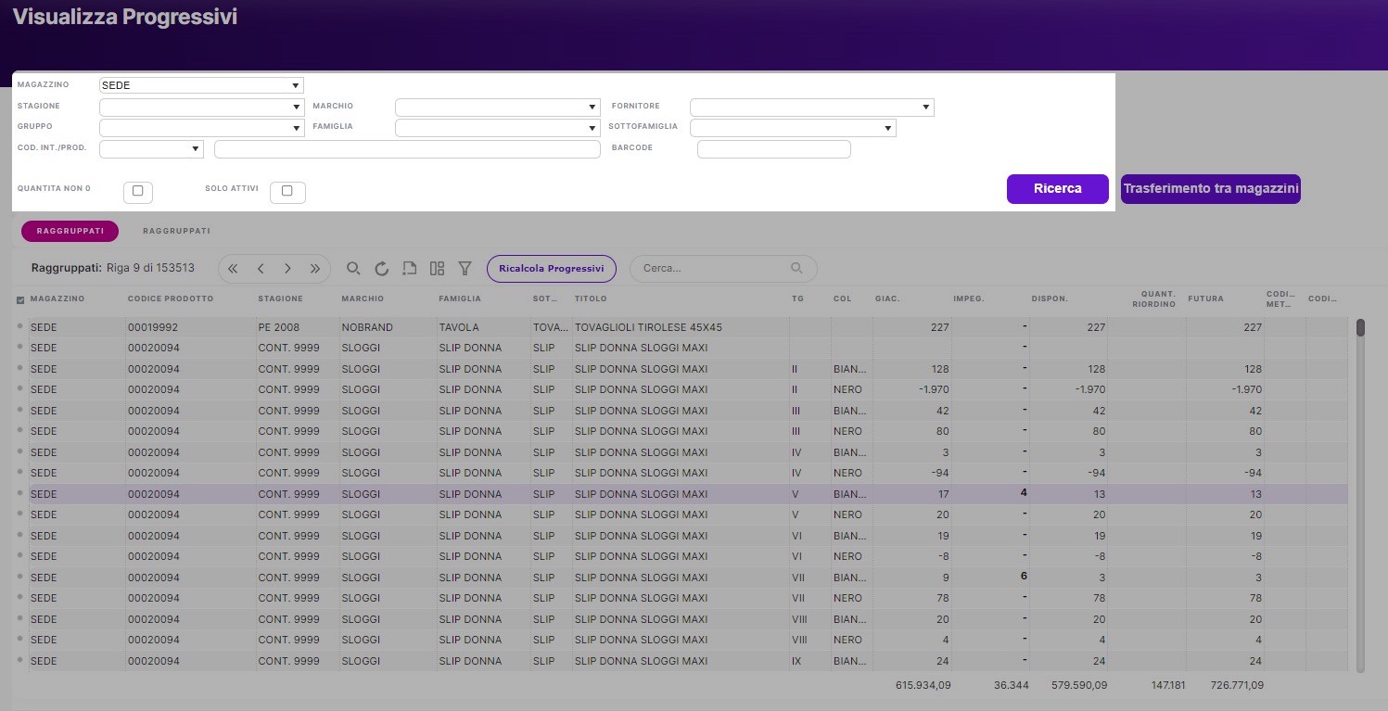This screenshot has height=711, width=1388.
Task: Select the highlighted active Raggruppati tab
Action: (70, 231)
